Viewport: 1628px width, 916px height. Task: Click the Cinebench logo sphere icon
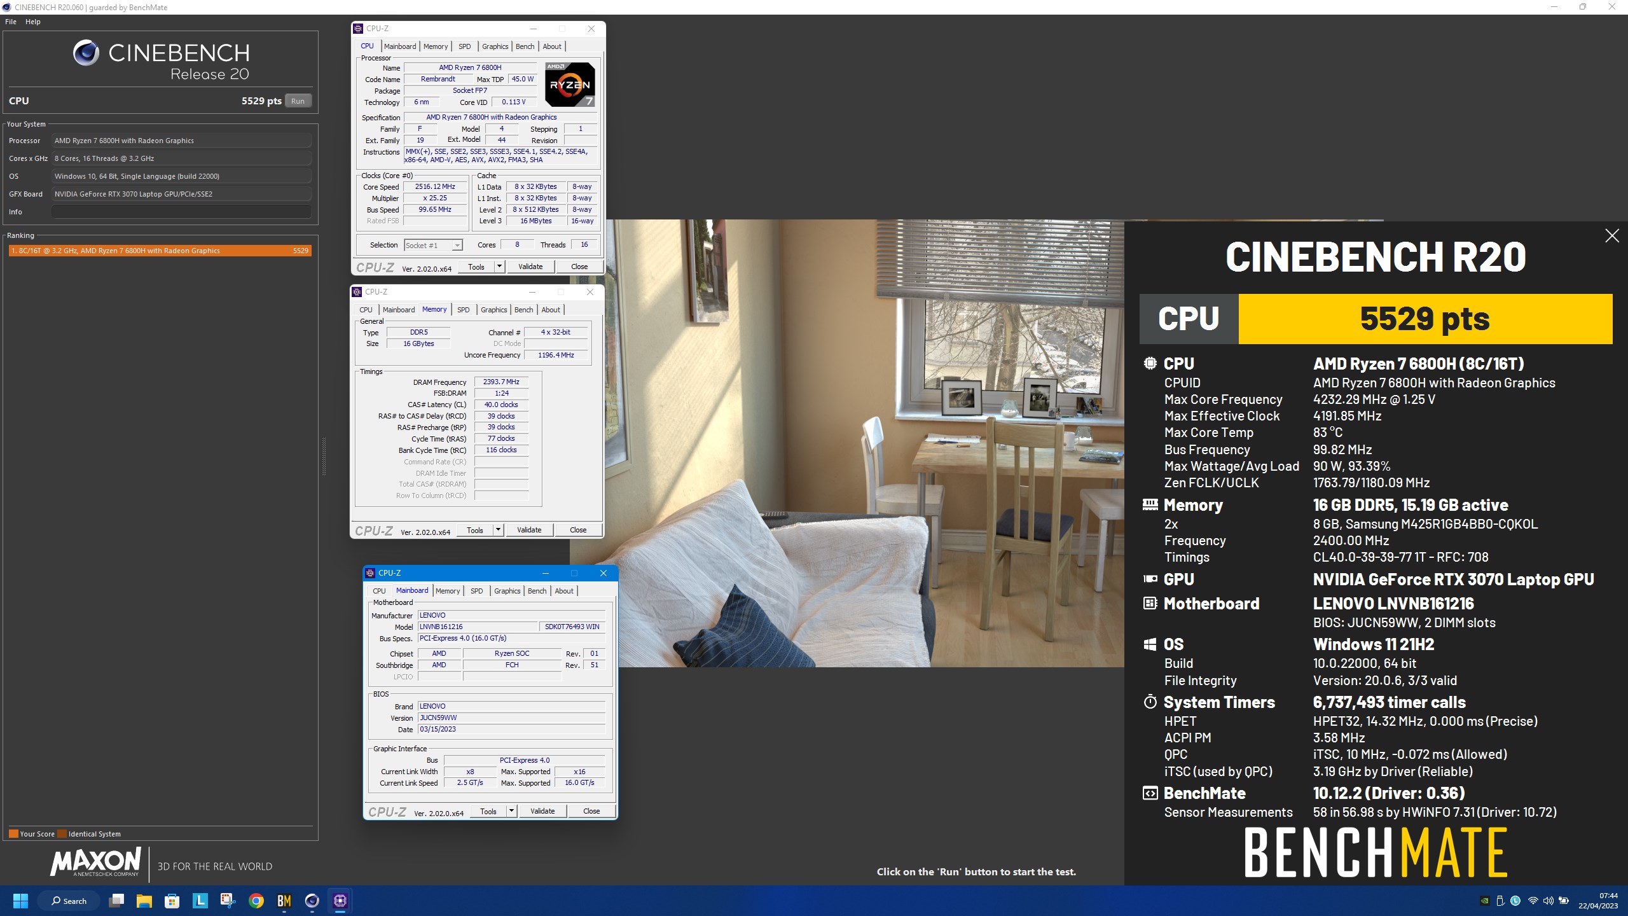pyautogui.click(x=85, y=53)
